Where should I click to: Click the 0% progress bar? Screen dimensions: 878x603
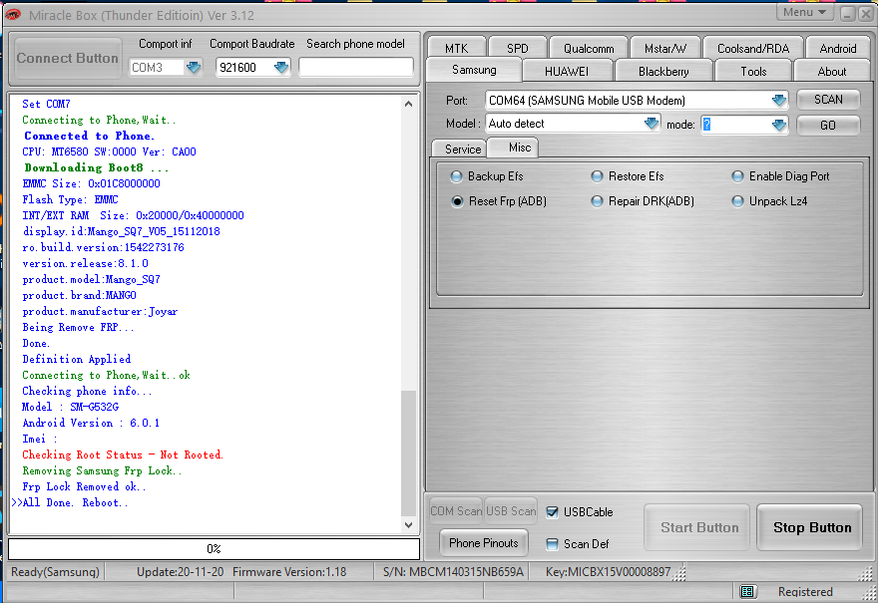[214, 549]
